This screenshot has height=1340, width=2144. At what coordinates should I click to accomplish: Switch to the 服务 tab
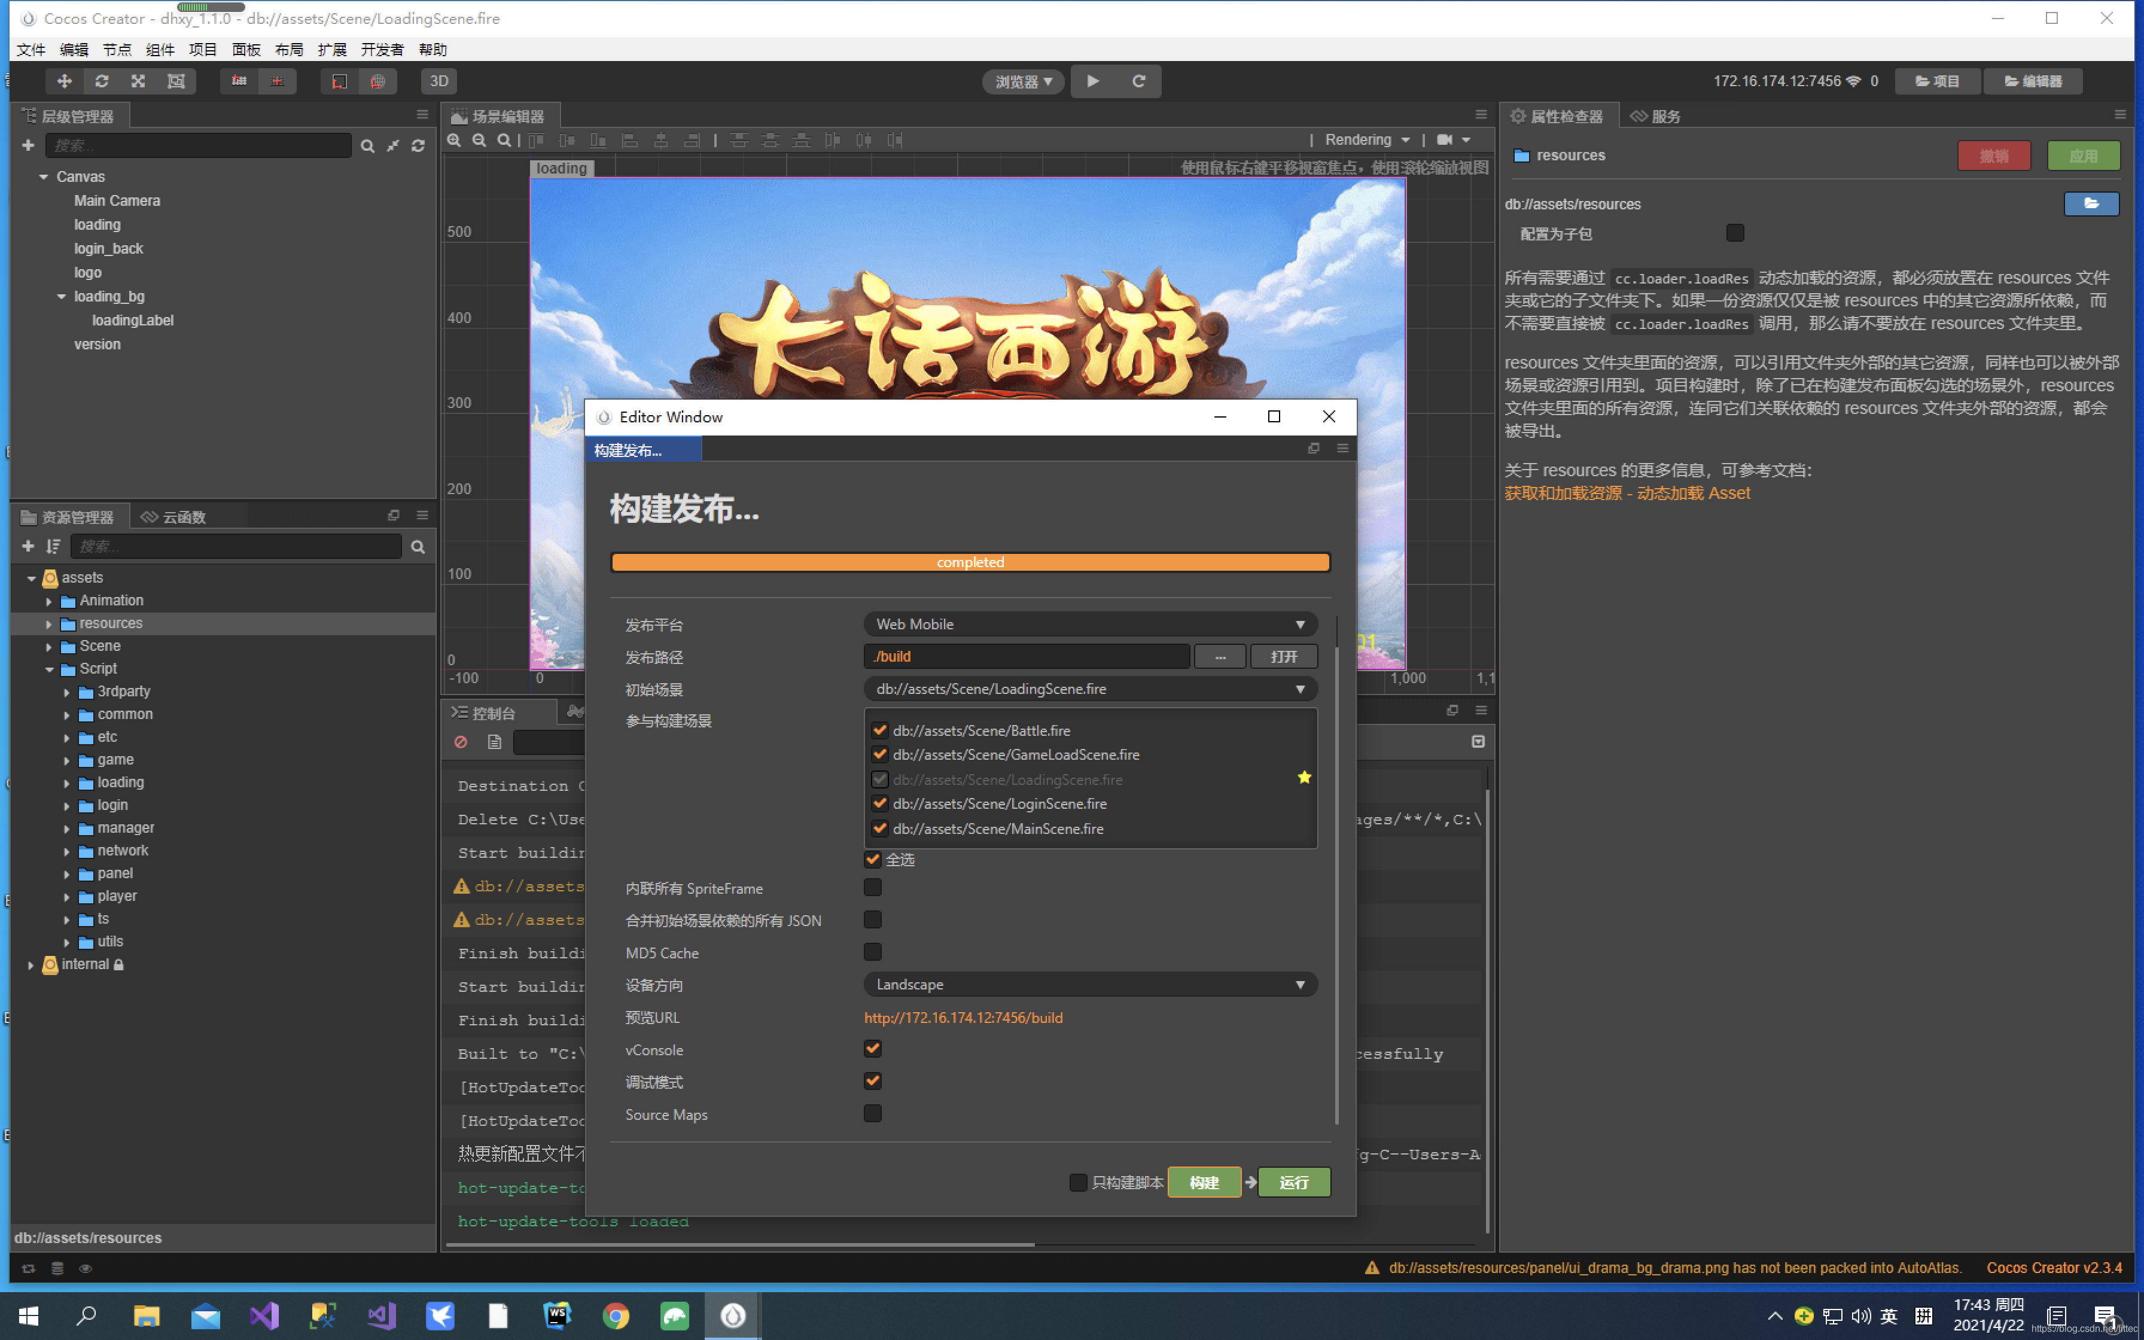coord(1656,116)
